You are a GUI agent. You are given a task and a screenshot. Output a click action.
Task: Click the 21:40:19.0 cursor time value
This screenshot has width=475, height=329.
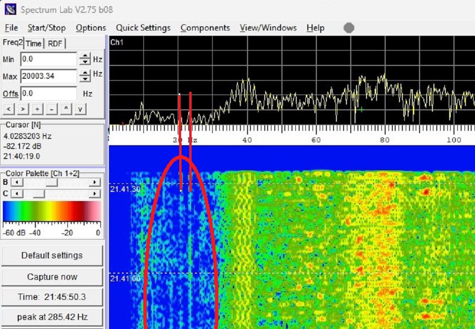click(22, 157)
